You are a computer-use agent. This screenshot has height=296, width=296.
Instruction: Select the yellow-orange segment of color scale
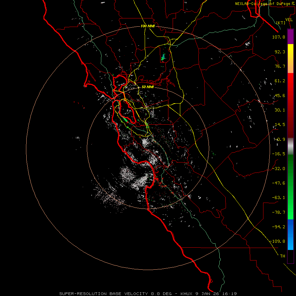coord(290,59)
